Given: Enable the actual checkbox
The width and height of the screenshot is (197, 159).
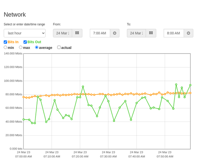Looking at the screenshot, I should pos(59,47).
